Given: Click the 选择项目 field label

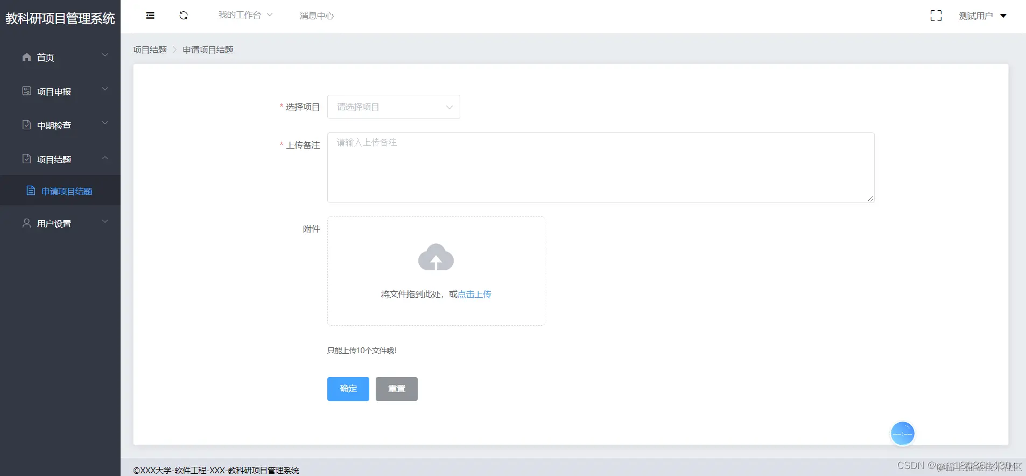Looking at the screenshot, I should pos(303,107).
